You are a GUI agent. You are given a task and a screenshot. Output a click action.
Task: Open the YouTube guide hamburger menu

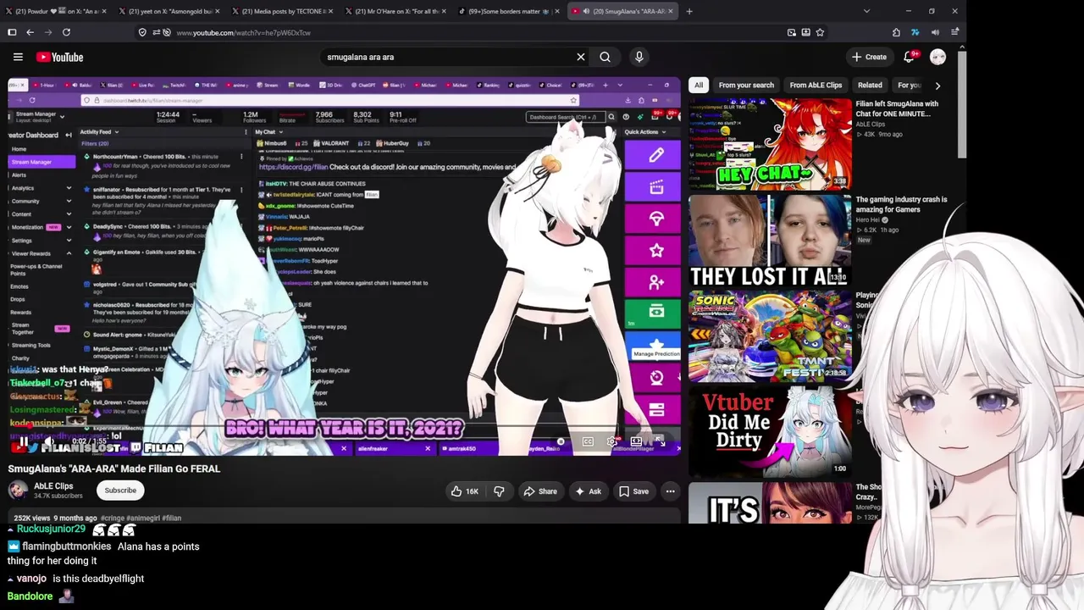click(x=18, y=57)
